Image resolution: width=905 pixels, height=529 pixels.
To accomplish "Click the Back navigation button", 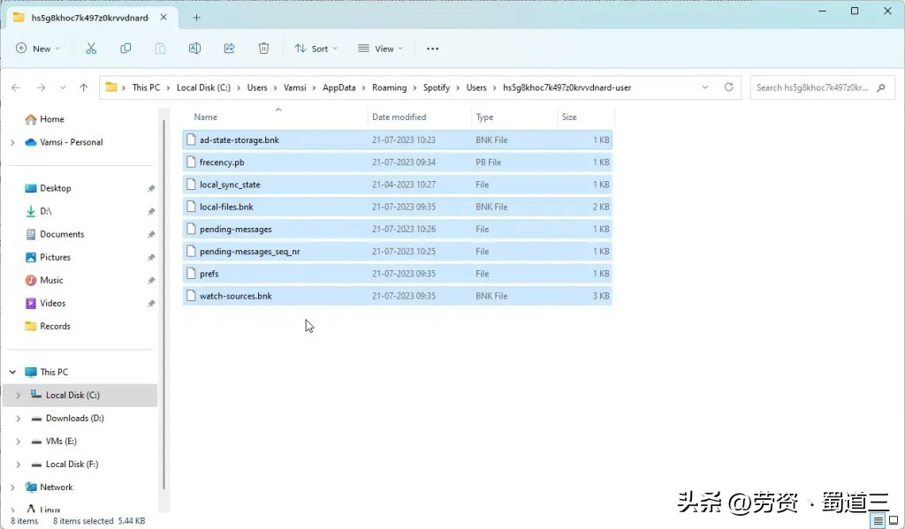I will point(16,87).
